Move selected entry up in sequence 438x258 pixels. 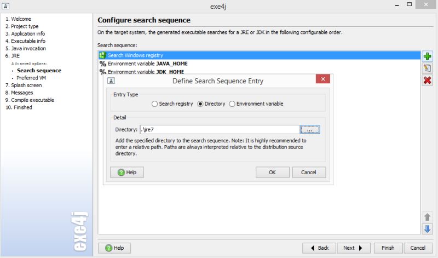click(x=427, y=217)
